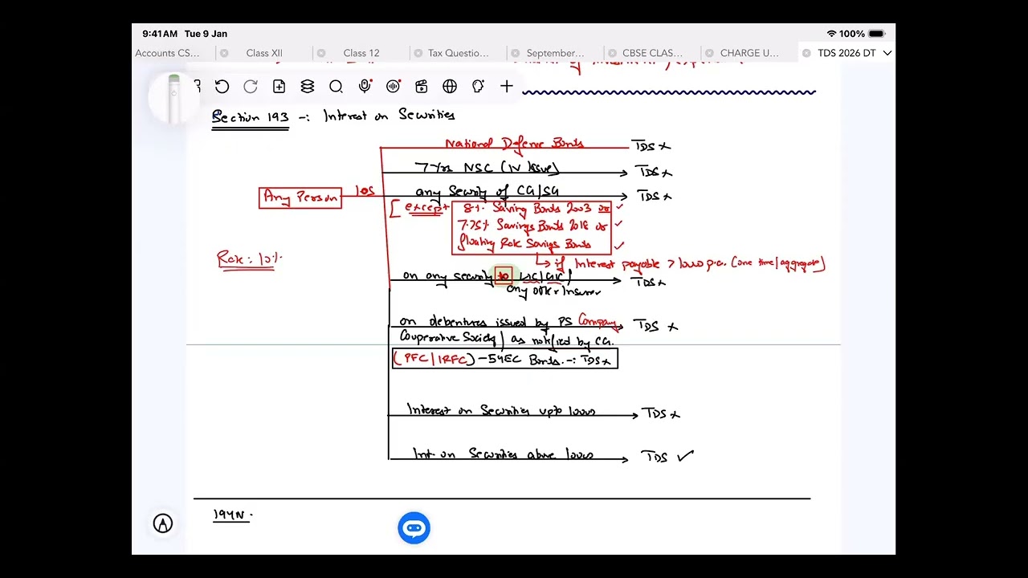This screenshot has height=578, width=1028.
Task: Expand the tab list chevron
Action: tap(887, 53)
